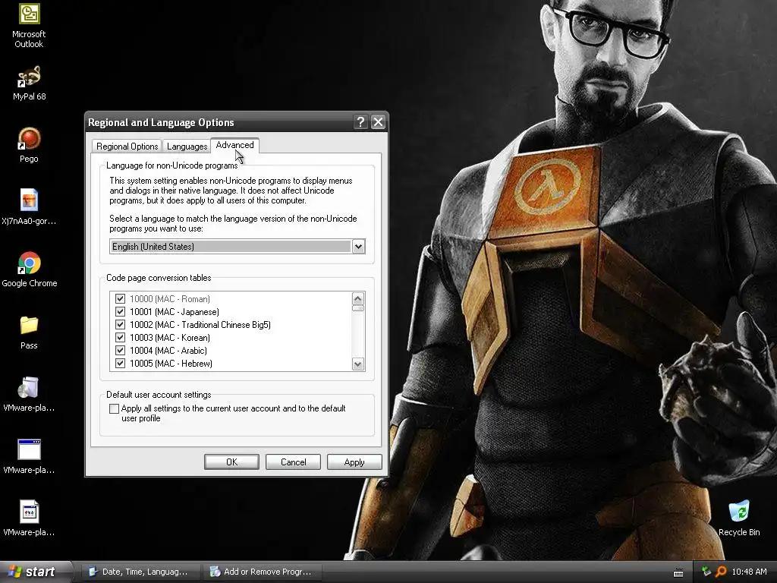Uncheck 10002 (MAC - Traditional Chinese Big5)
This screenshot has width=777, height=583.
click(x=120, y=325)
